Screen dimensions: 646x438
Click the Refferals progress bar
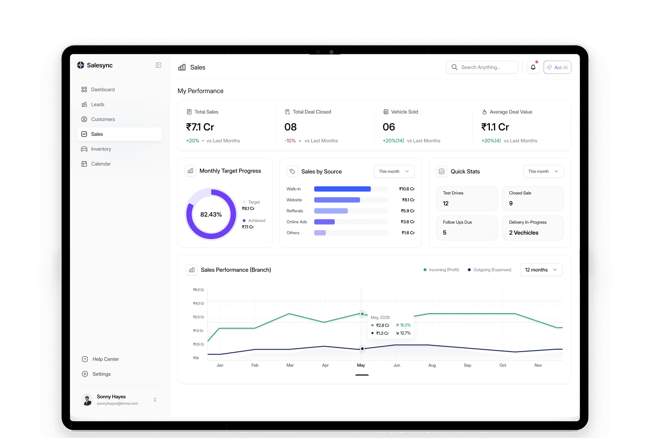pos(351,211)
